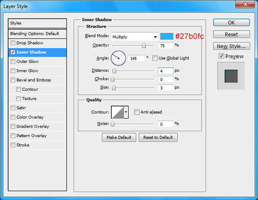258x200 pixels.
Task: Focus the Choke value field
Action: coord(166,79)
